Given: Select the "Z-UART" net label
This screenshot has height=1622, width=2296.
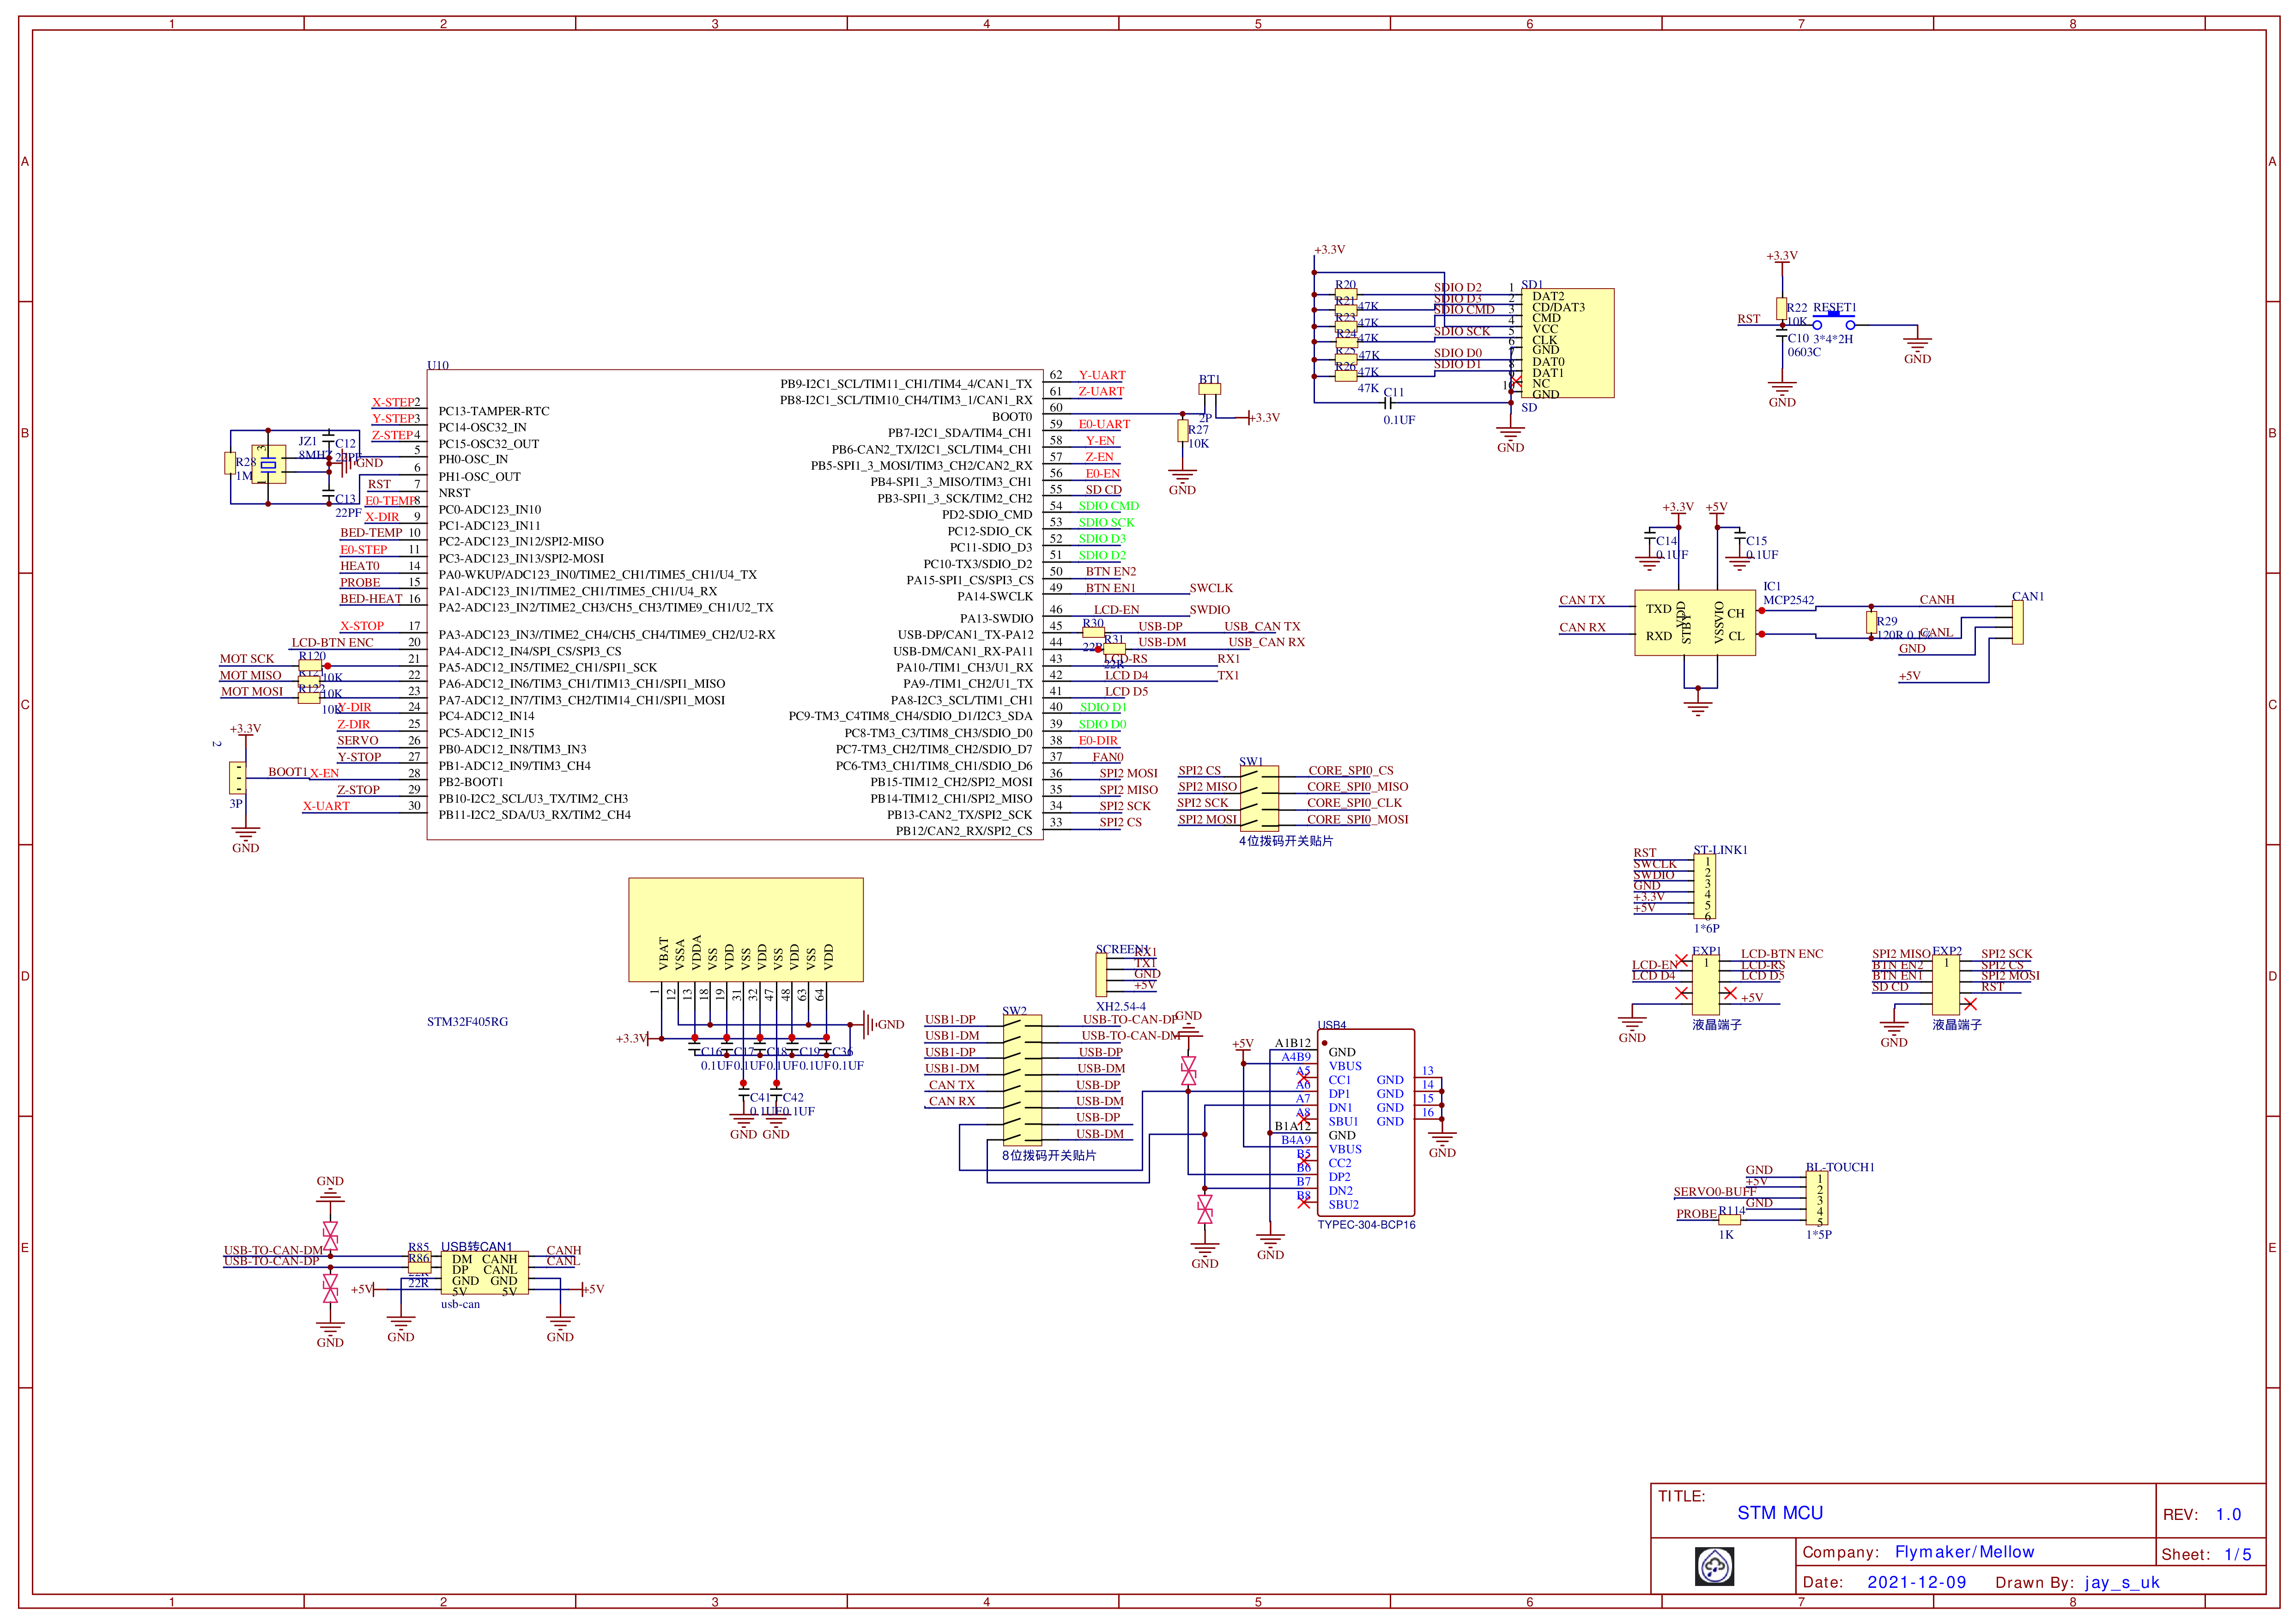Looking at the screenshot, I should click(1101, 391).
